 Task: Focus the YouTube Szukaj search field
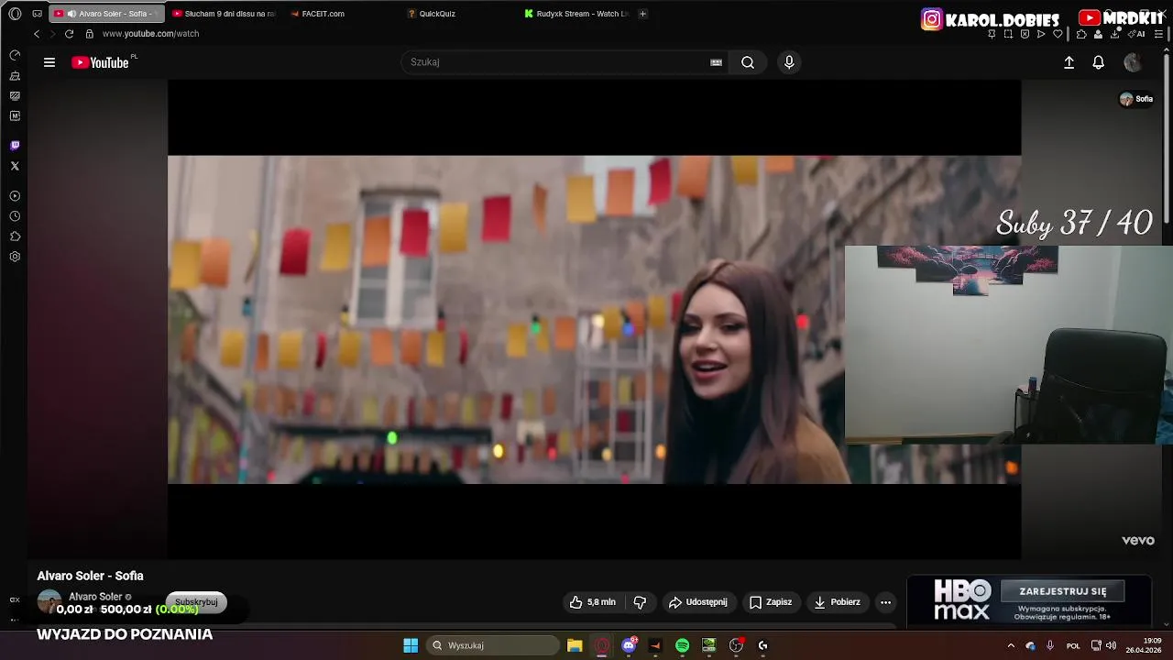[x=555, y=62]
